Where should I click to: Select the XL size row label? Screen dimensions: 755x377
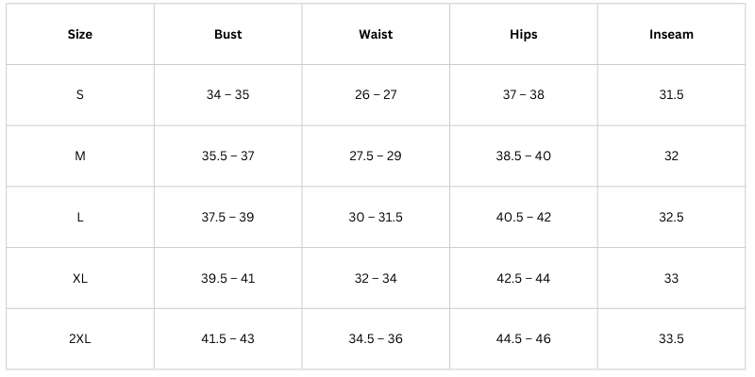(x=80, y=279)
